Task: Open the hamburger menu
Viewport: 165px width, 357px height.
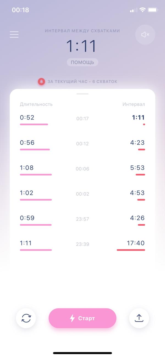Action: tap(14, 34)
